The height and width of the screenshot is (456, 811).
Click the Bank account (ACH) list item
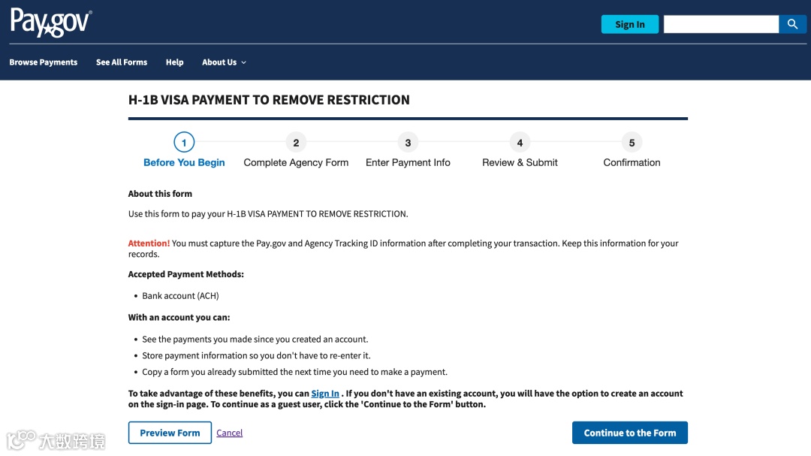click(x=180, y=295)
